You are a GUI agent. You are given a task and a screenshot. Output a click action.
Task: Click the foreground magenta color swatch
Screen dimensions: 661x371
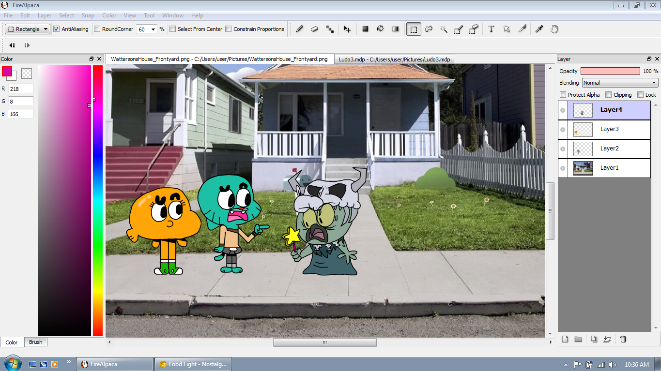click(x=7, y=72)
